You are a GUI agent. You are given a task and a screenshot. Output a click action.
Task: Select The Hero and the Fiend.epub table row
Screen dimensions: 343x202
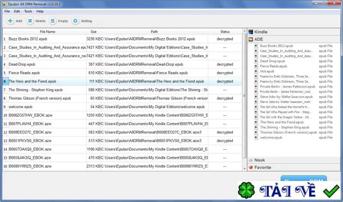coord(122,81)
